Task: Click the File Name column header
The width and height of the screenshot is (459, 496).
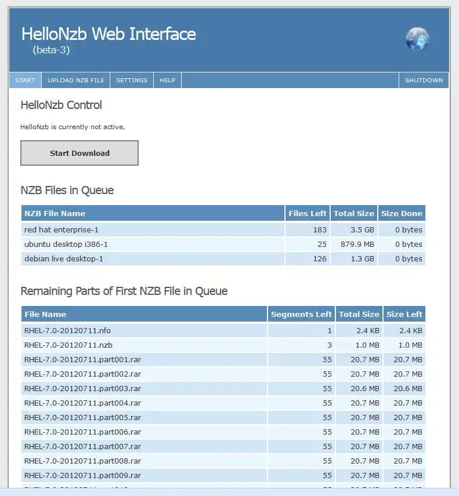Action: tap(144, 314)
